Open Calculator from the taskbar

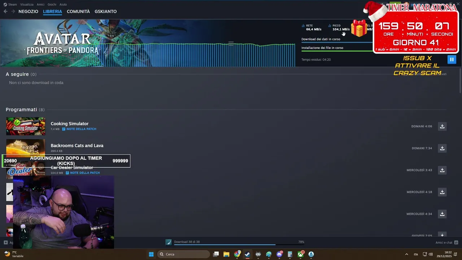pyautogui.click(x=290, y=254)
